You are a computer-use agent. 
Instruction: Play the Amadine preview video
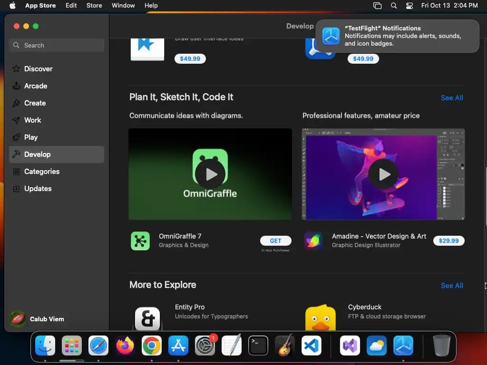pos(383,174)
